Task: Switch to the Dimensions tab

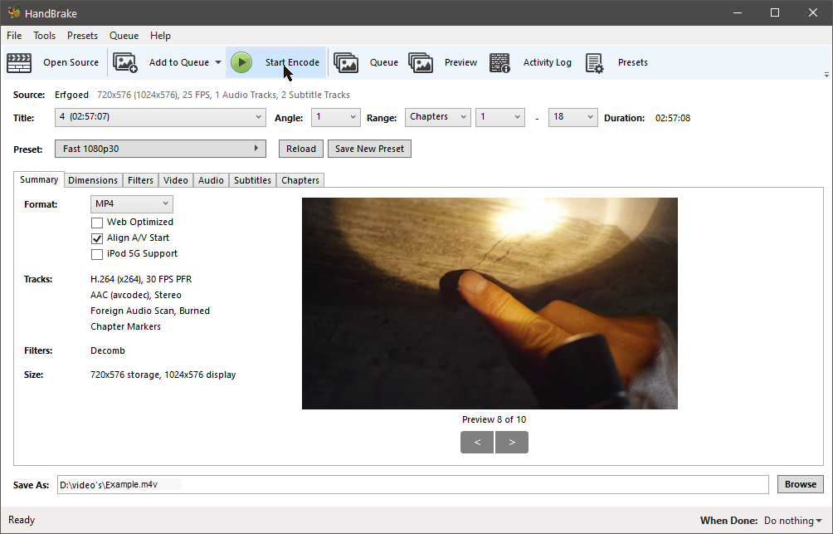Action: pos(93,180)
